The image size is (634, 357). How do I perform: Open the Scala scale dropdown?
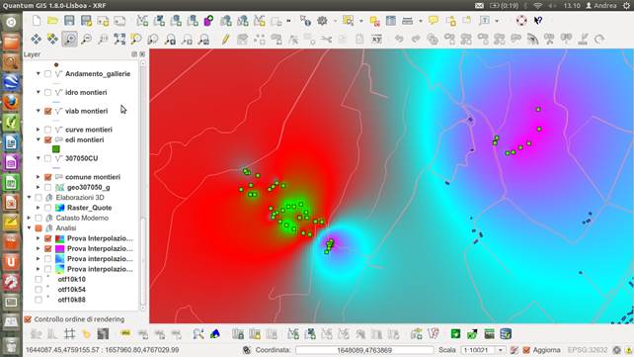[x=501, y=350]
